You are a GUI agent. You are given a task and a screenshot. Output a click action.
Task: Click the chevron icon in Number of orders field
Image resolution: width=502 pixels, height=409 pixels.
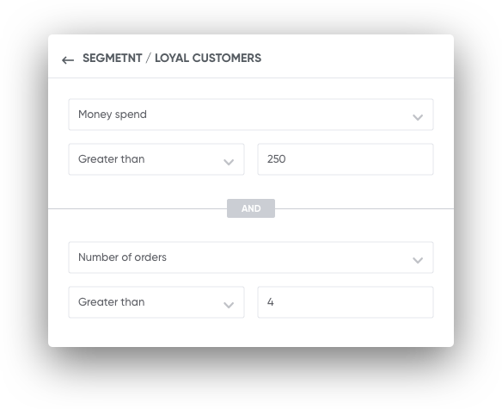(x=418, y=260)
